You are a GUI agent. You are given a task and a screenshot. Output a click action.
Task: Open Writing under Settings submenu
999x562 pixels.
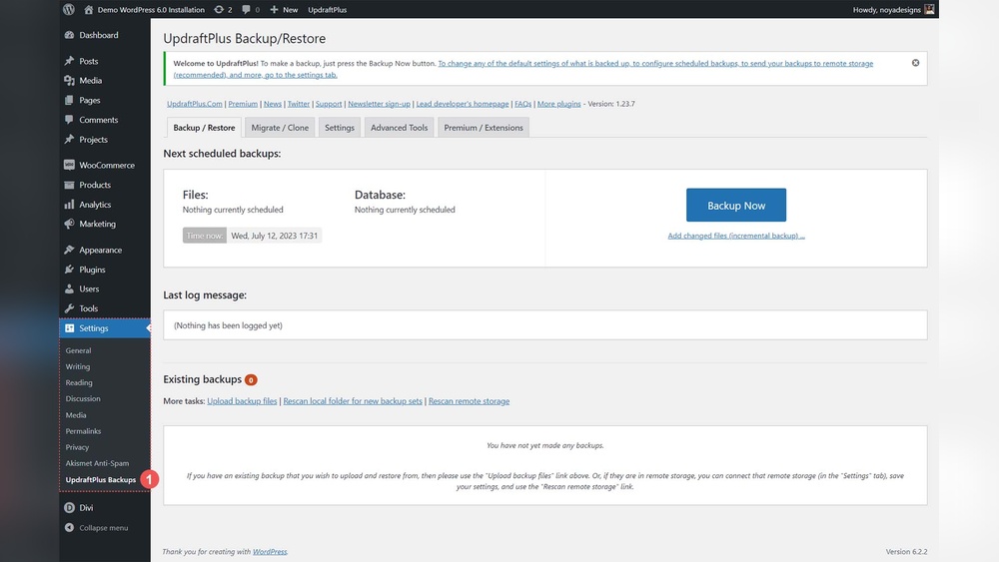(78, 366)
